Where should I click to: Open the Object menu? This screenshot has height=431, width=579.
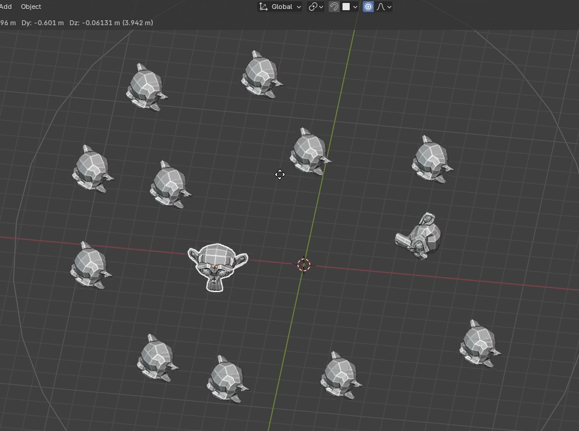(x=31, y=7)
